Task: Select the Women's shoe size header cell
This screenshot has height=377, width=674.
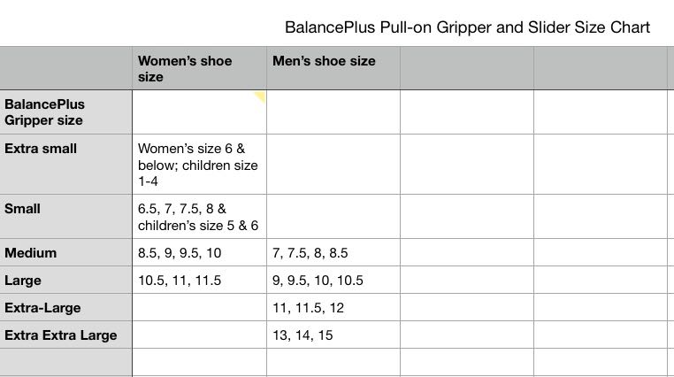Action: click(199, 68)
